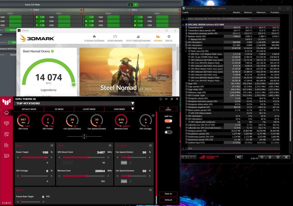Click HWiNFO network share icon
Screen dimensions: 293x206
click(x=239, y=157)
